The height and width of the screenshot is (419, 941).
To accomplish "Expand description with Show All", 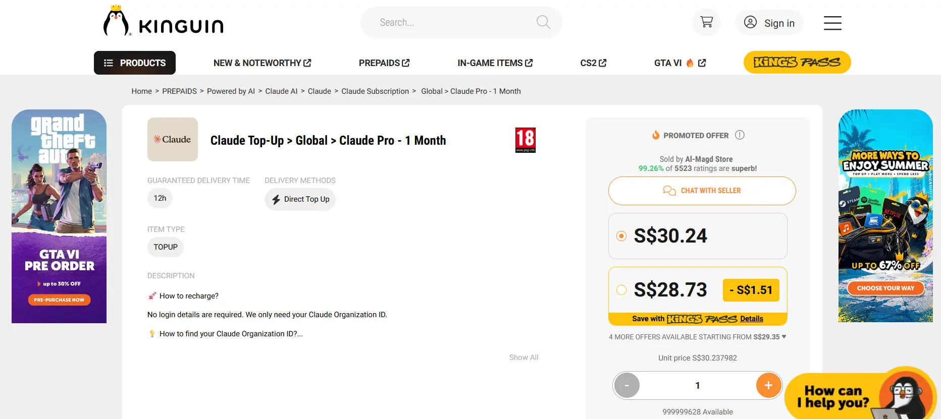I will click(x=524, y=357).
